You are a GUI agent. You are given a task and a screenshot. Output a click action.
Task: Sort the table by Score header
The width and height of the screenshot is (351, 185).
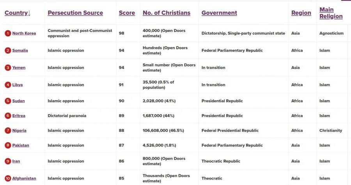click(127, 13)
